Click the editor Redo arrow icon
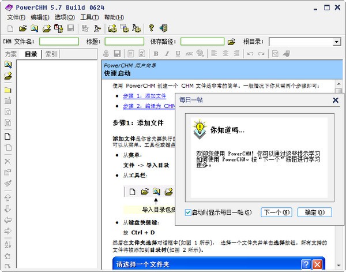 (x=261, y=54)
